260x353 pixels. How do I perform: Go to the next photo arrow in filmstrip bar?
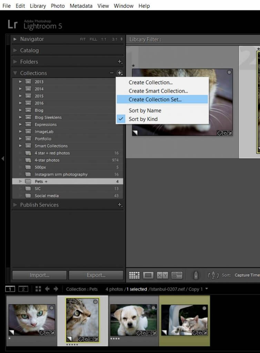(56, 289)
